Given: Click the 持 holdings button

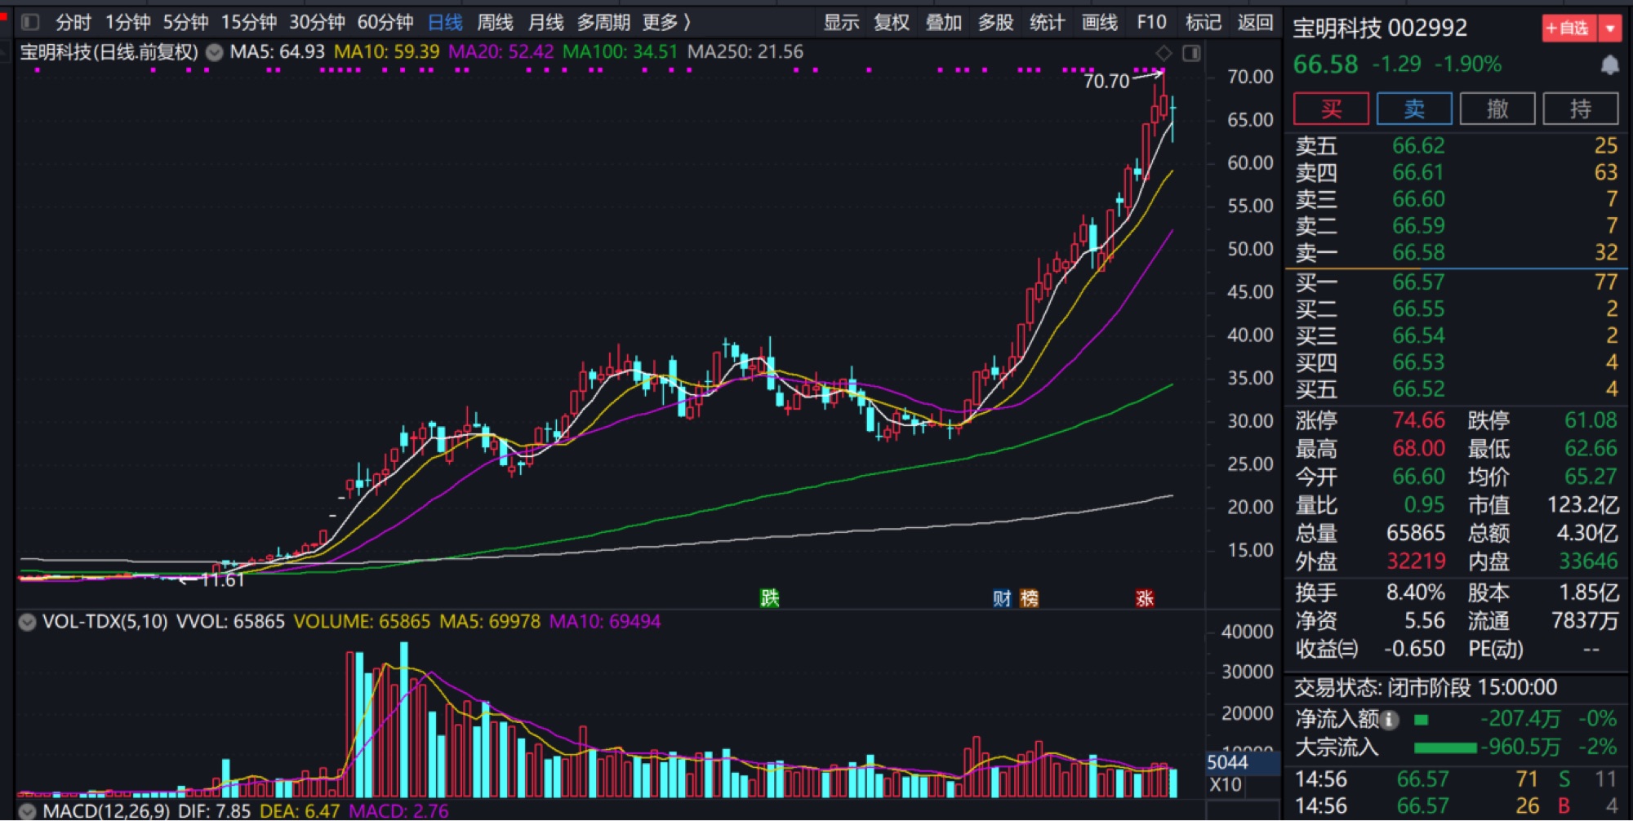Looking at the screenshot, I should coord(1581,109).
